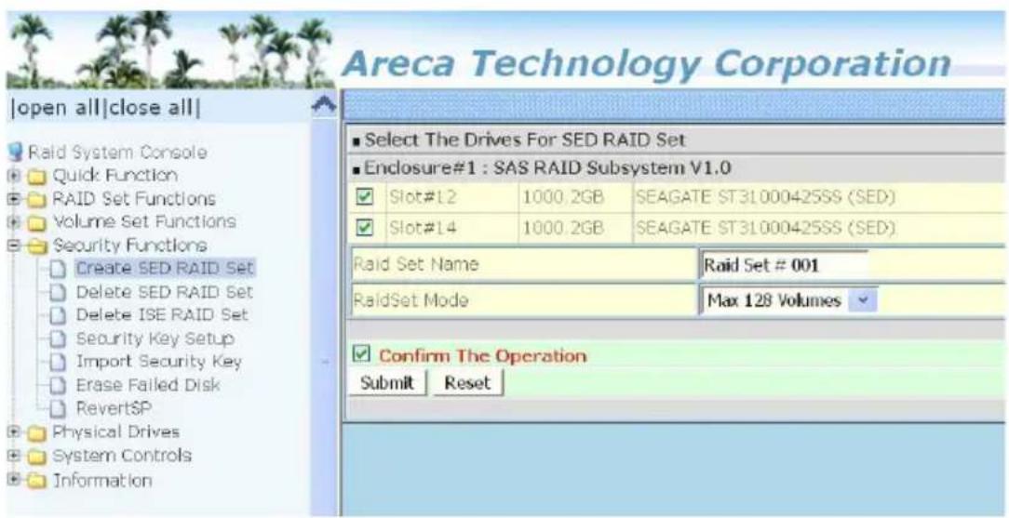Viewport: 1009px width, 518px height.
Task: Click page icon beside RevertSP
Action: click(60, 408)
